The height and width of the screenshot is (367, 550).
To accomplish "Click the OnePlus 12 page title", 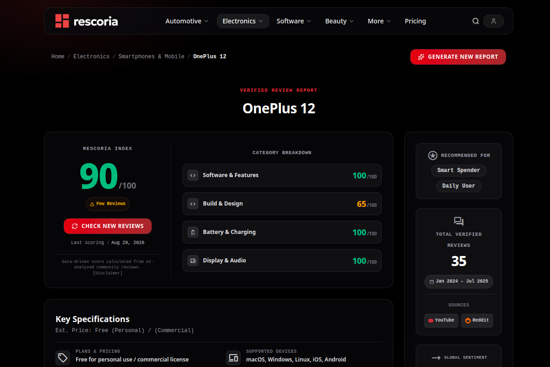I will [279, 108].
